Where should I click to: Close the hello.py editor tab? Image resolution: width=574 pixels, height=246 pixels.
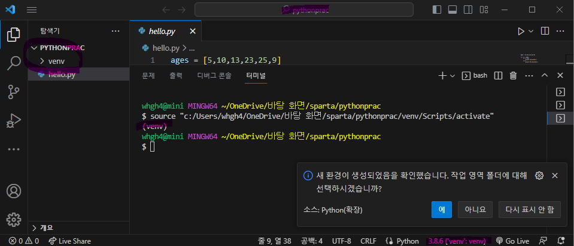point(193,32)
